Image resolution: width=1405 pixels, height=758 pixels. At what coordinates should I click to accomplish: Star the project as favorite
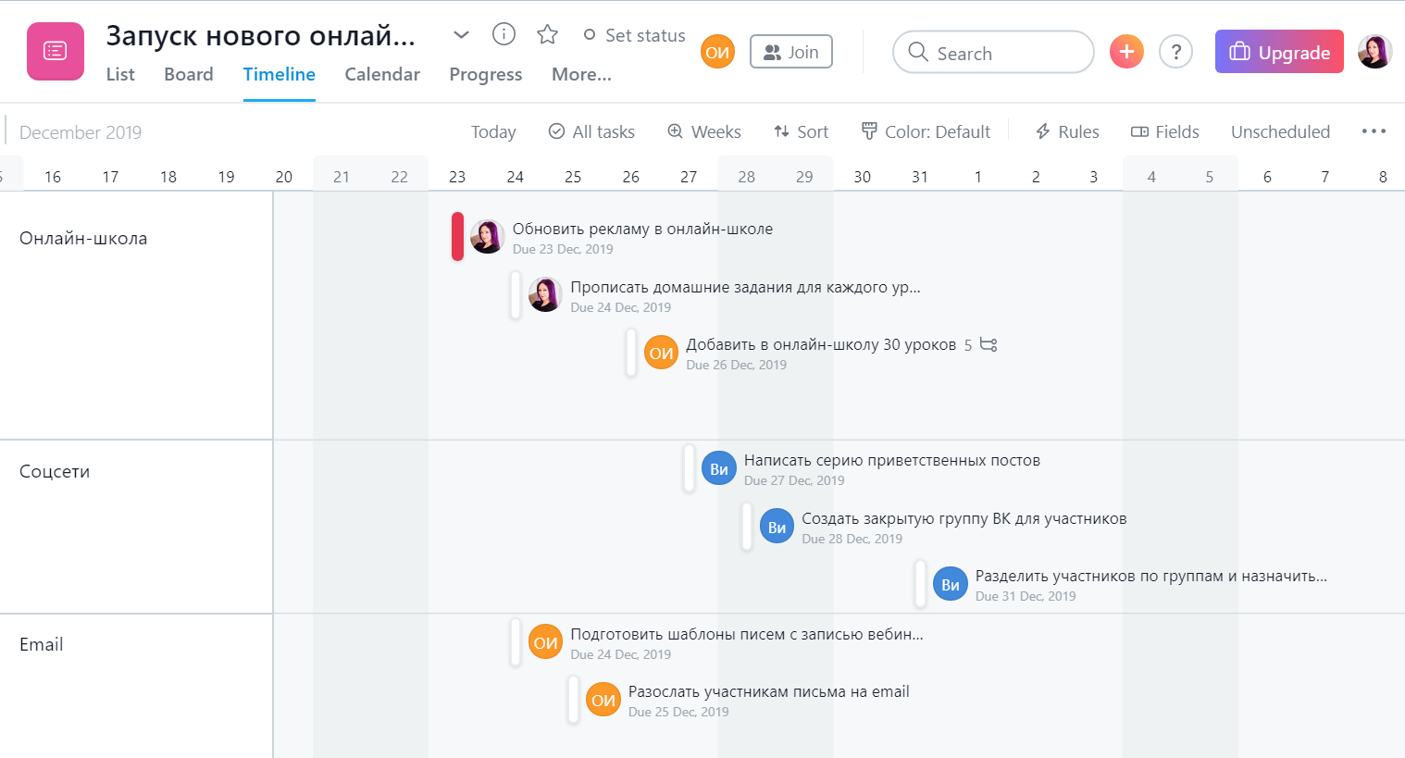pyautogui.click(x=547, y=33)
